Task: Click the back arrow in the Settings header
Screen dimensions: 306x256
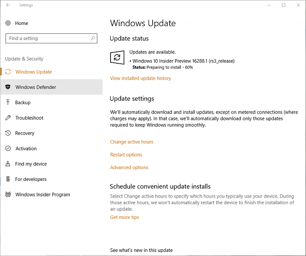Action: [8, 5]
